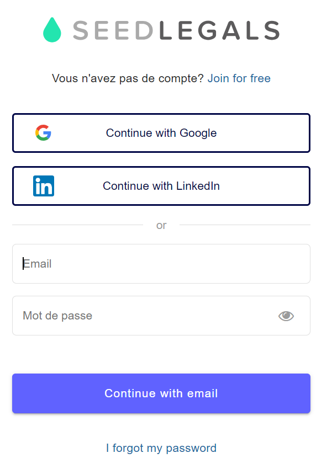Click the "Email" placeholder text
The width and height of the screenshot is (332, 469).
tap(38, 264)
